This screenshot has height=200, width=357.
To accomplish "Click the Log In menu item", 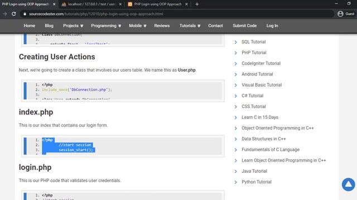I will click(x=272, y=26).
